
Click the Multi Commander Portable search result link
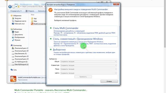pyautogui.click(x=51, y=90)
